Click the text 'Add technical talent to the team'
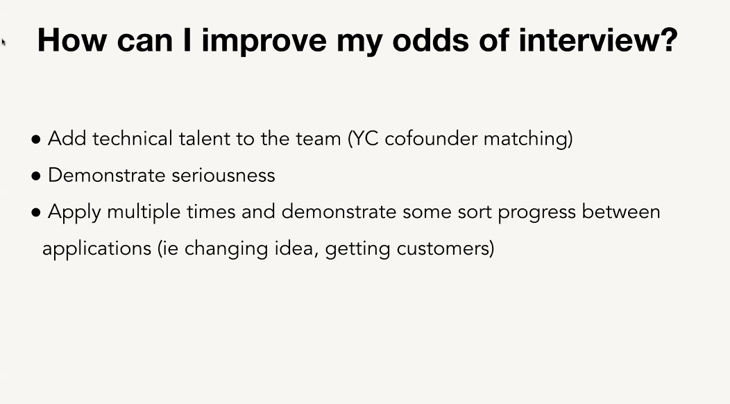The width and height of the screenshot is (730, 404). [x=194, y=138]
